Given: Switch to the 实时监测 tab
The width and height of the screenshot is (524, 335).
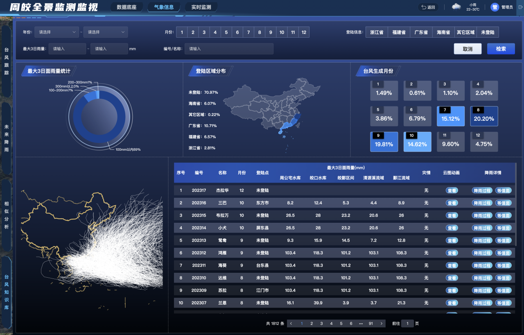Looking at the screenshot, I should pyautogui.click(x=201, y=7).
